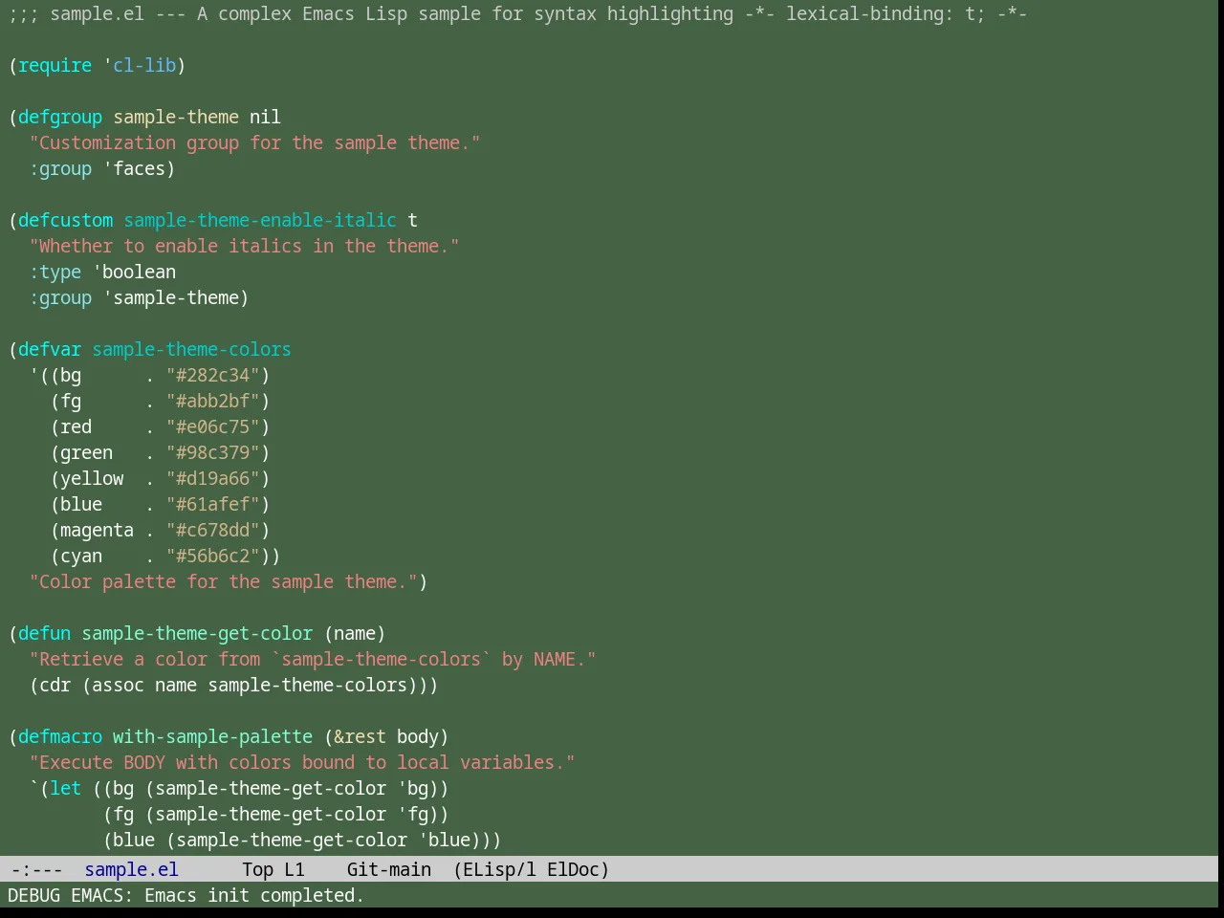Click the "#98c379" color string
The height and width of the screenshot is (918, 1224).
tap(213, 452)
